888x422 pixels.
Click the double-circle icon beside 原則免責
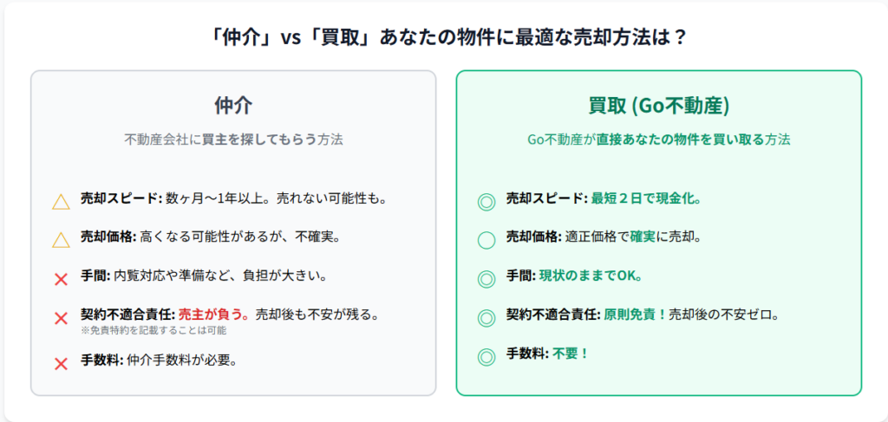click(x=486, y=318)
